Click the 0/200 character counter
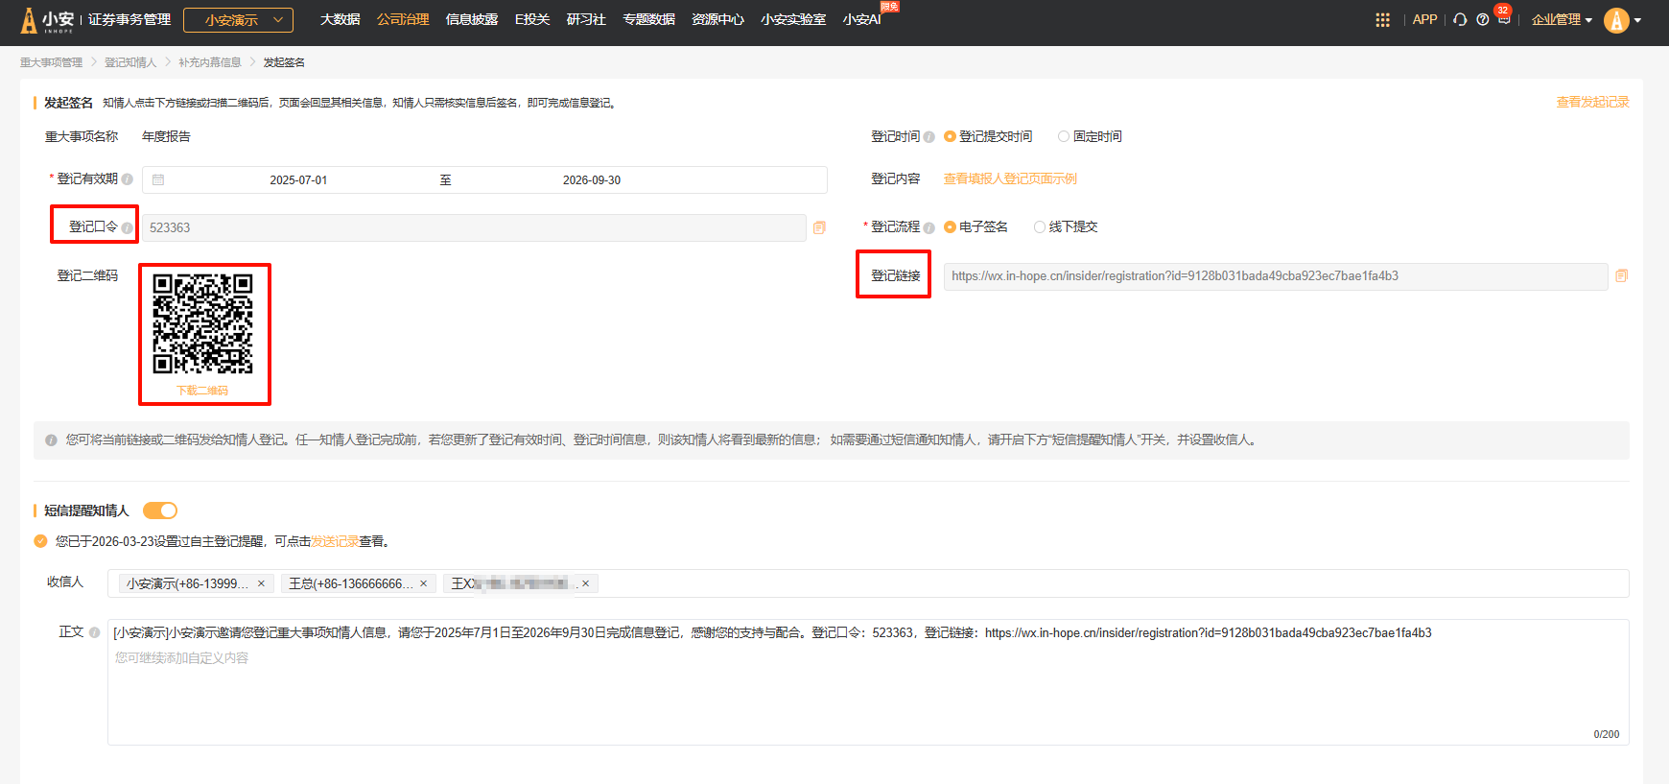 pos(1607,734)
